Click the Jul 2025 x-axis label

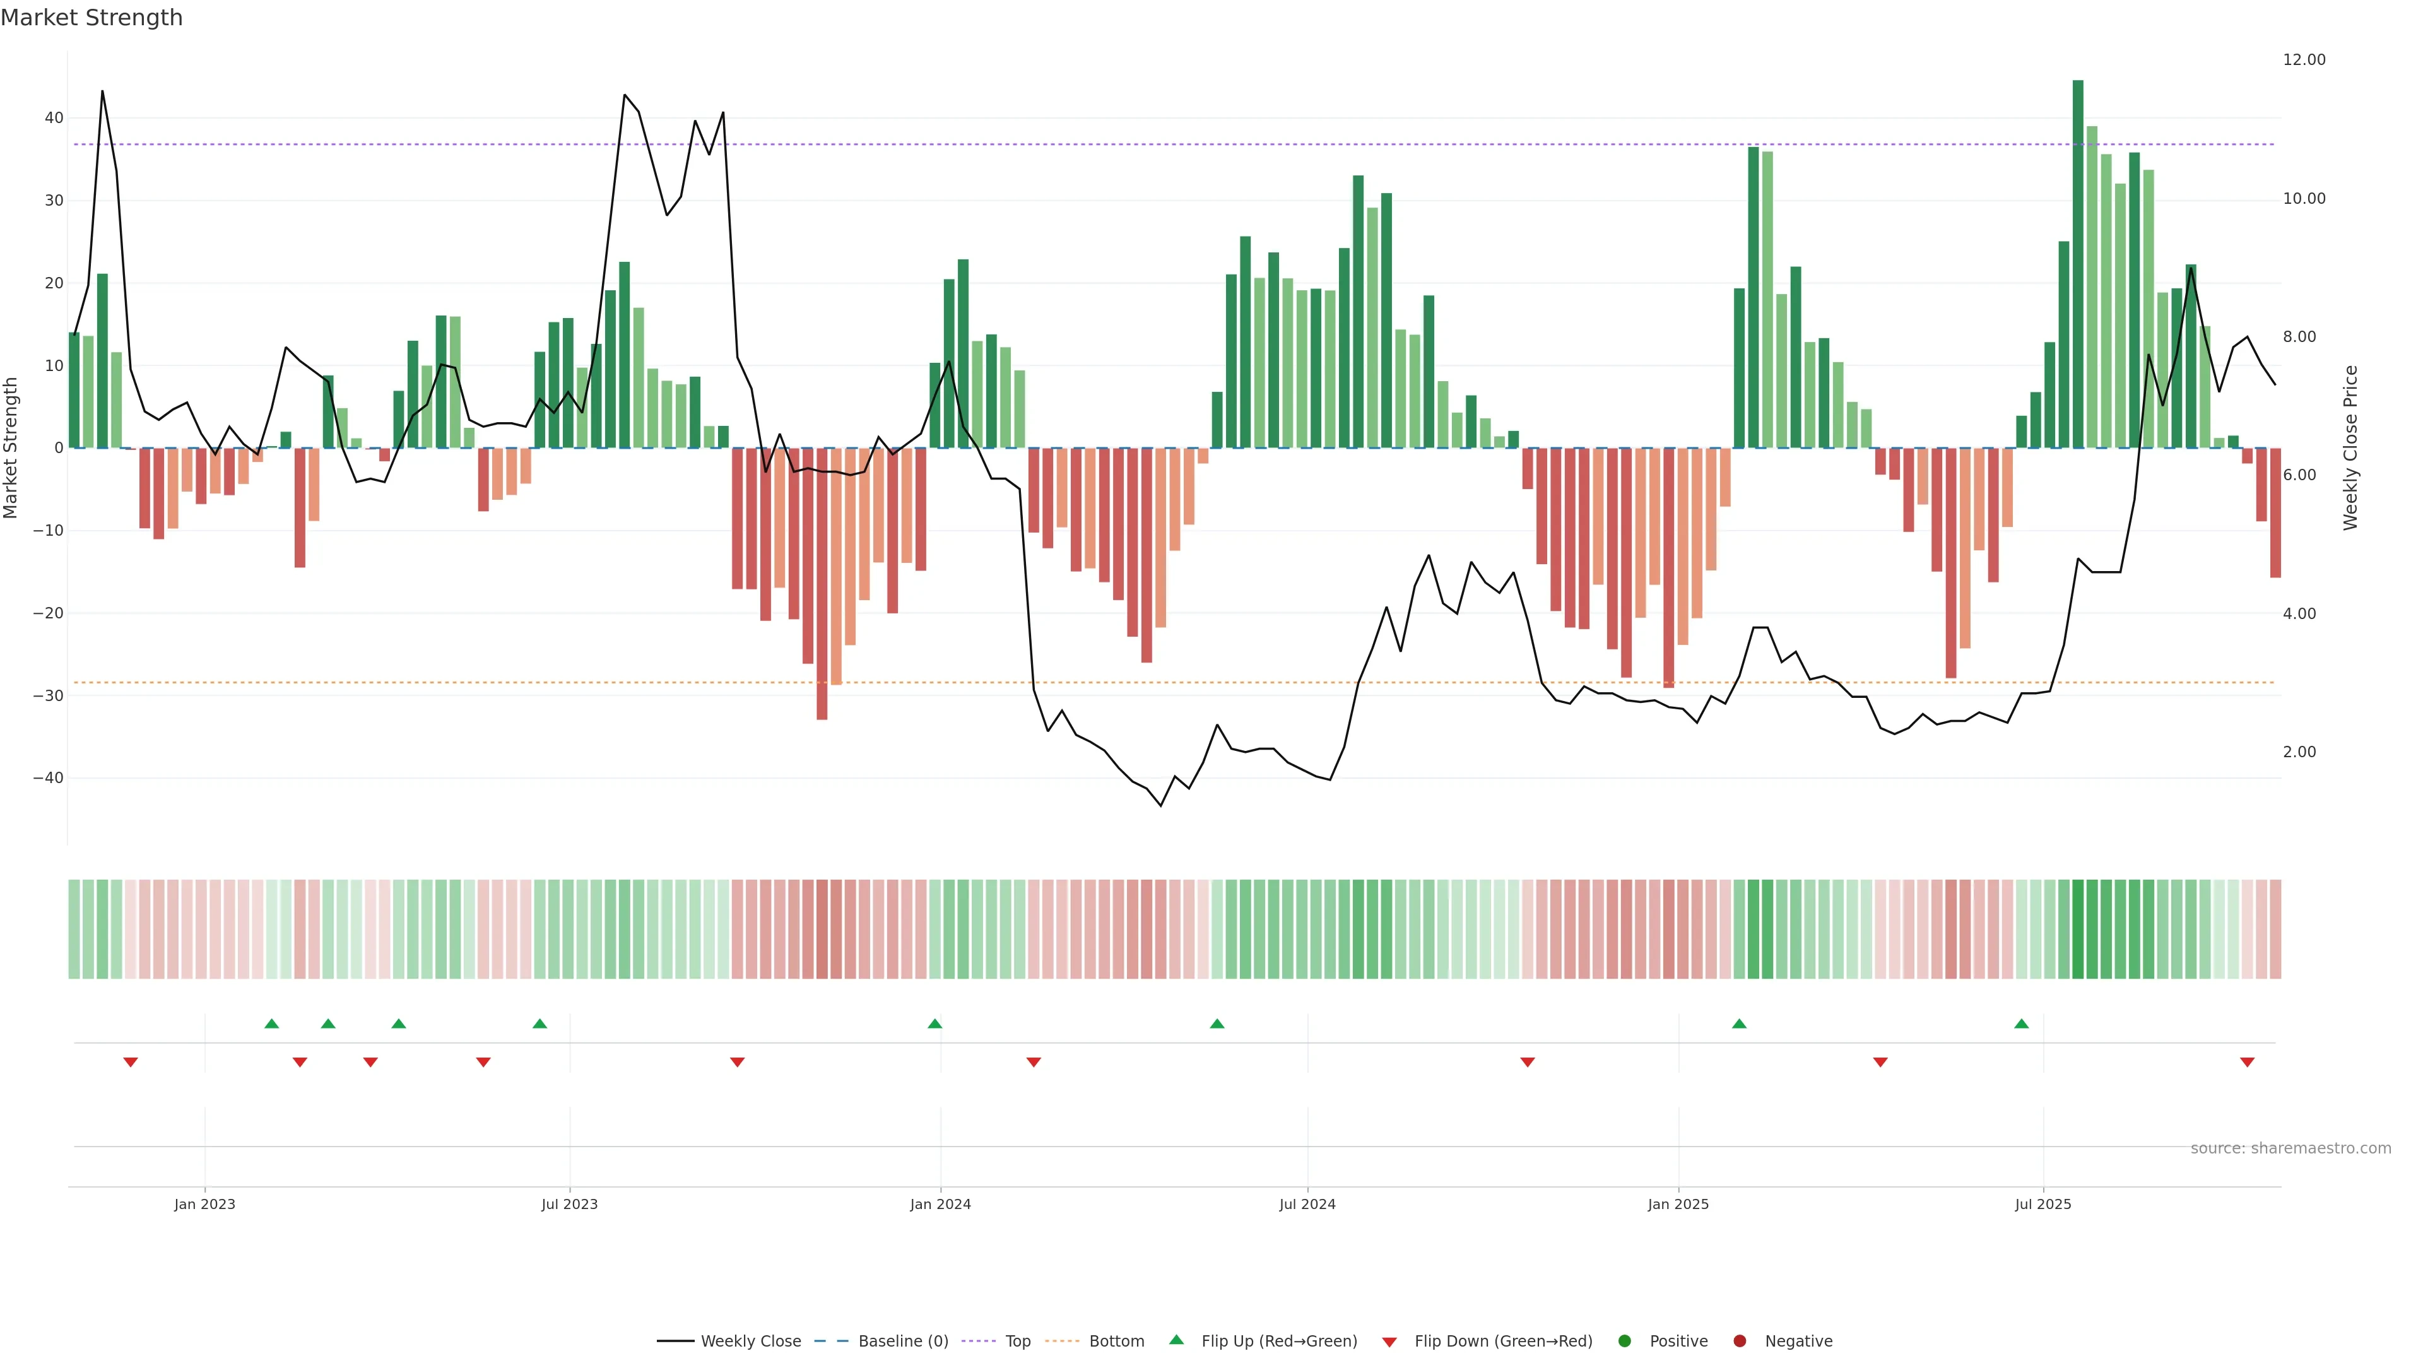point(2042,1204)
